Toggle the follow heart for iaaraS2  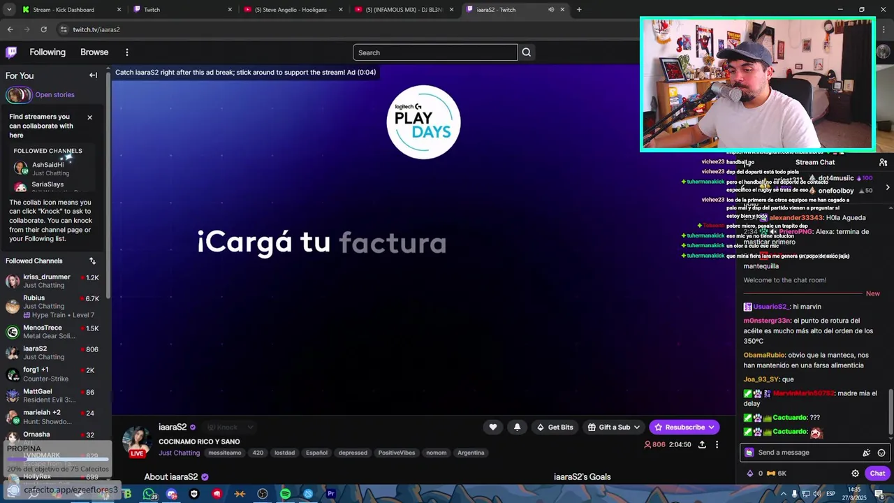tap(493, 427)
